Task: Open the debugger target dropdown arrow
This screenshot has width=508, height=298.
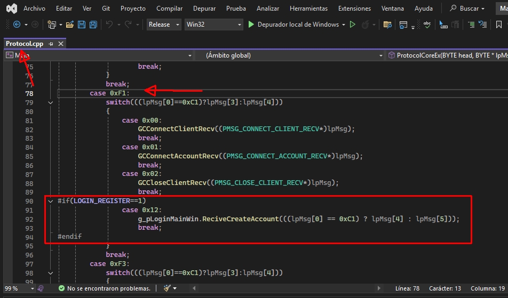Action: pyautogui.click(x=344, y=25)
